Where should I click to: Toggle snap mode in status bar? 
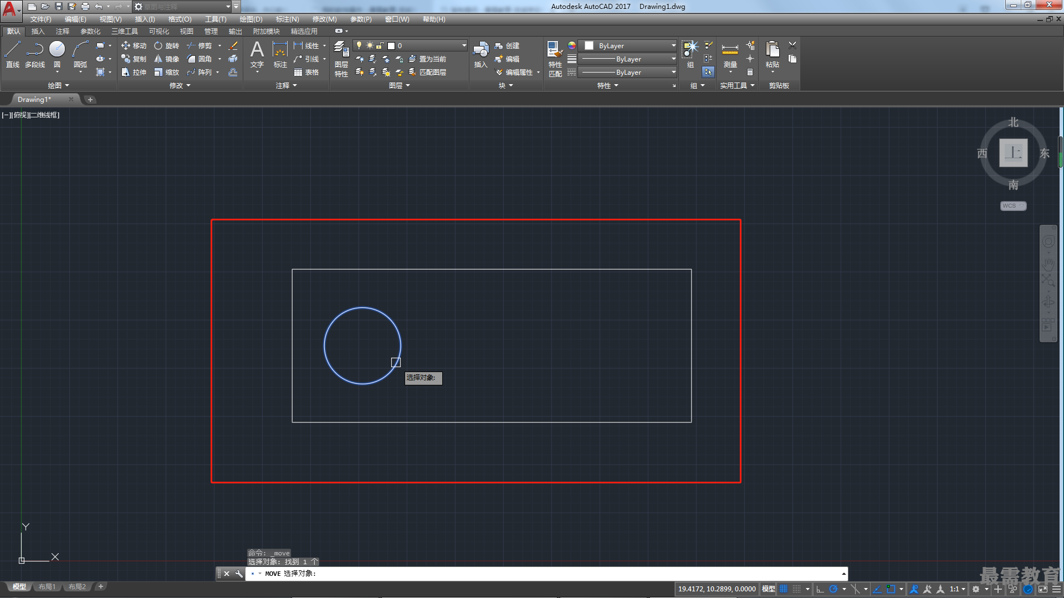pos(796,589)
